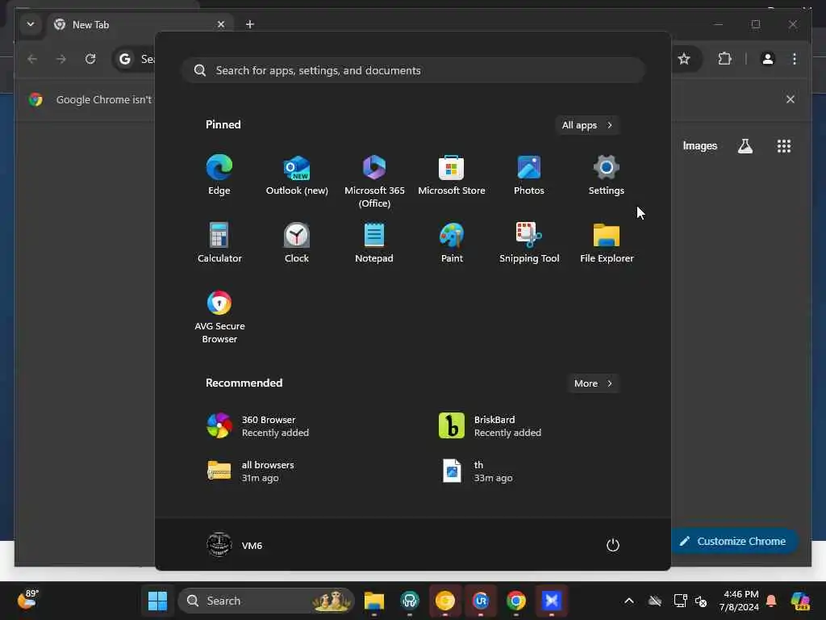Open recently added BriskBard app
This screenshot has height=620, width=826.
pos(490,425)
